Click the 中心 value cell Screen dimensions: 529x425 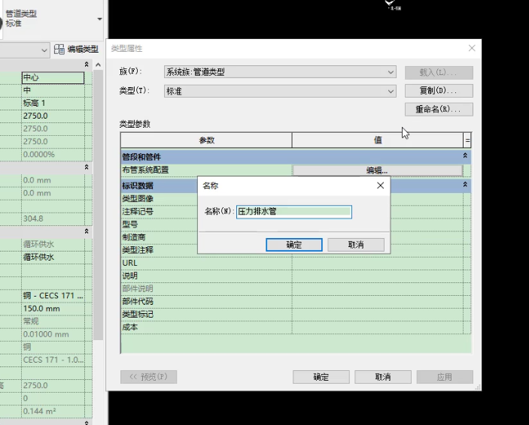coord(53,77)
